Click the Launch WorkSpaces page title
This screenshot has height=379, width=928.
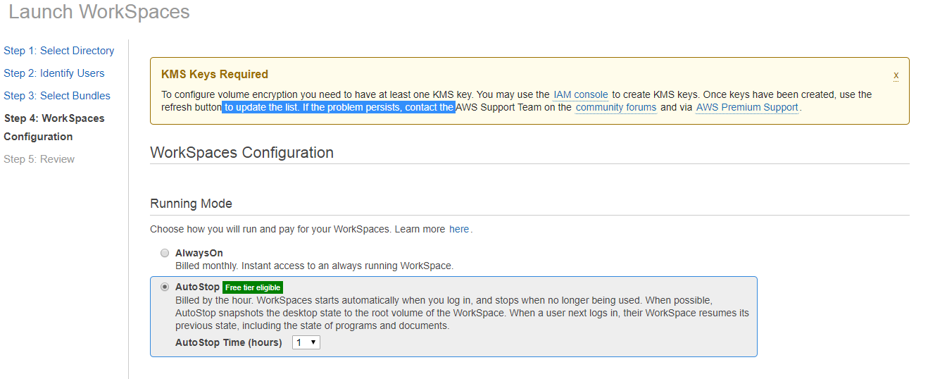point(99,12)
